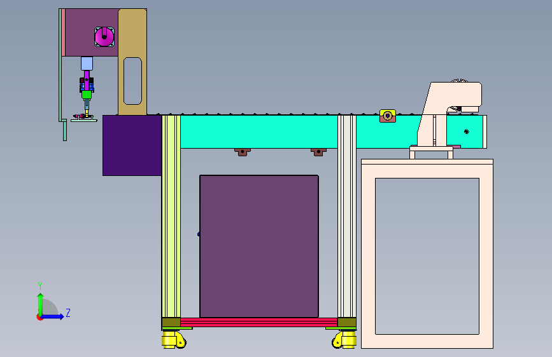The width and height of the screenshot is (552, 357).
Task: Pick the white right support leg of the conveyor
Action: point(347,216)
